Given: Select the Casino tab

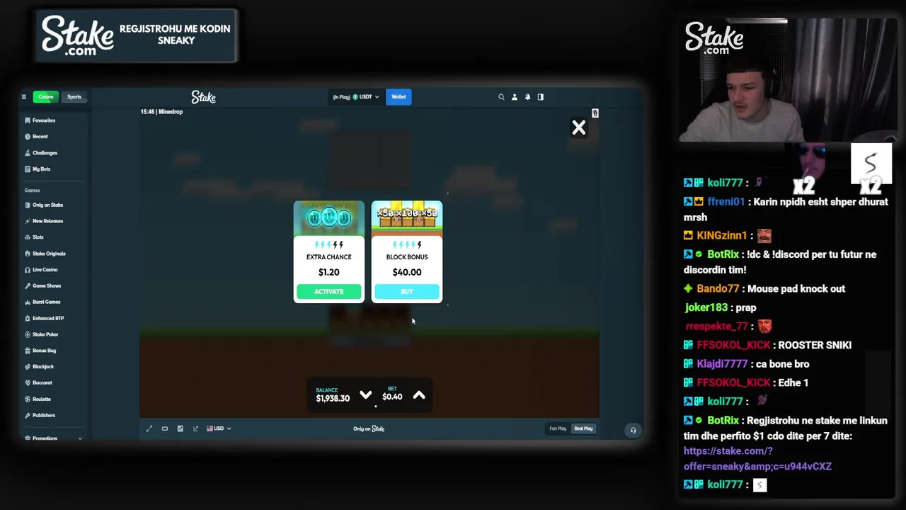Looking at the screenshot, I should [x=46, y=97].
